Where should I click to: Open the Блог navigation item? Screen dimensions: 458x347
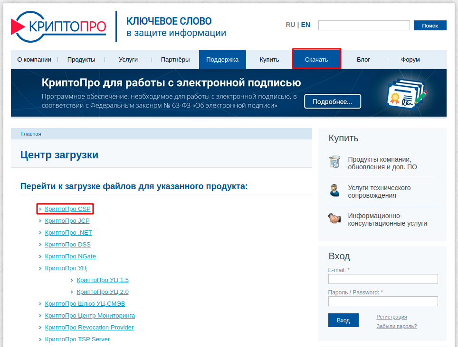[x=363, y=59]
